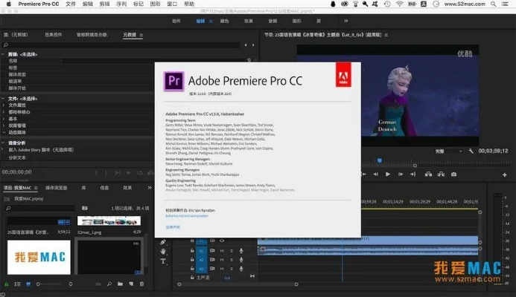Click the find magnifier icon in Project panel footer

coord(109,284)
